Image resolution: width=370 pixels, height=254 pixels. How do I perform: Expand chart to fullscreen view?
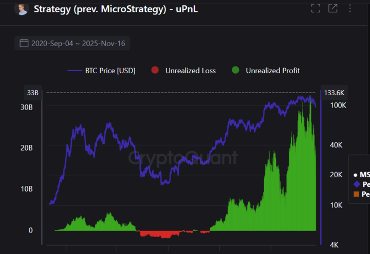pos(316,8)
